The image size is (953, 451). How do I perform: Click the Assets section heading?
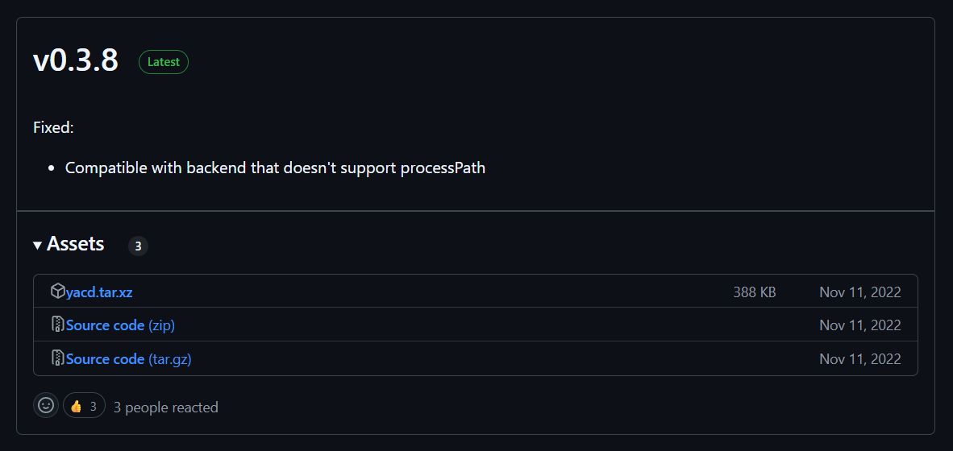pos(75,244)
